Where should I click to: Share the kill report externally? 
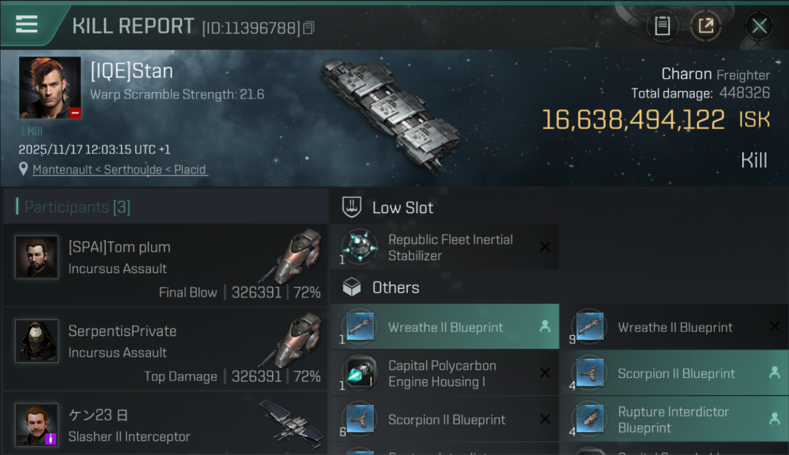point(706,26)
